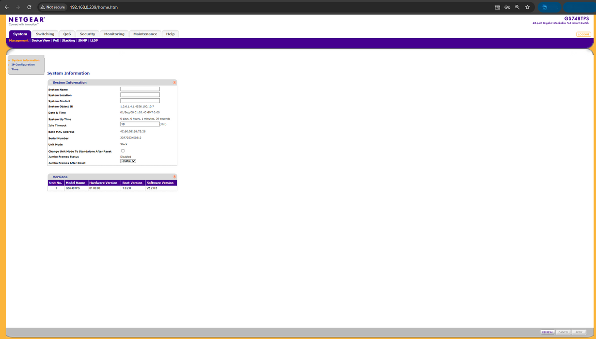Image resolution: width=596 pixels, height=339 pixels.
Task: Select Device View in the submenu
Action: click(41, 41)
